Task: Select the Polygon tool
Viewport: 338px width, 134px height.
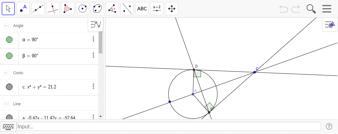Action: [x=68, y=9]
